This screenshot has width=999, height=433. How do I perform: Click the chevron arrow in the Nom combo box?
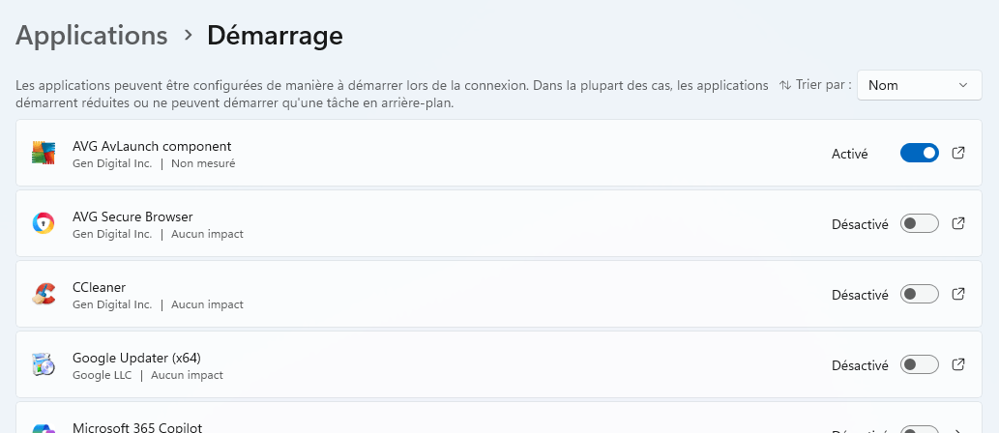pos(963,85)
